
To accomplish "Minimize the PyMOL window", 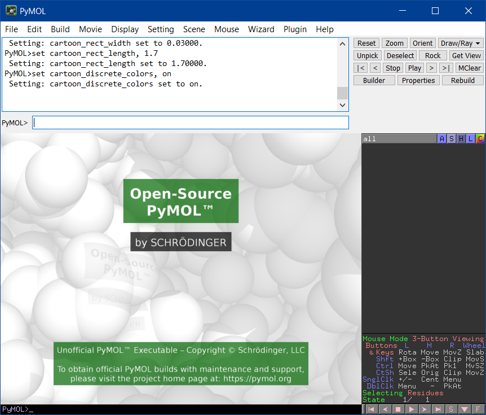I will pyautogui.click(x=403, y=11).
